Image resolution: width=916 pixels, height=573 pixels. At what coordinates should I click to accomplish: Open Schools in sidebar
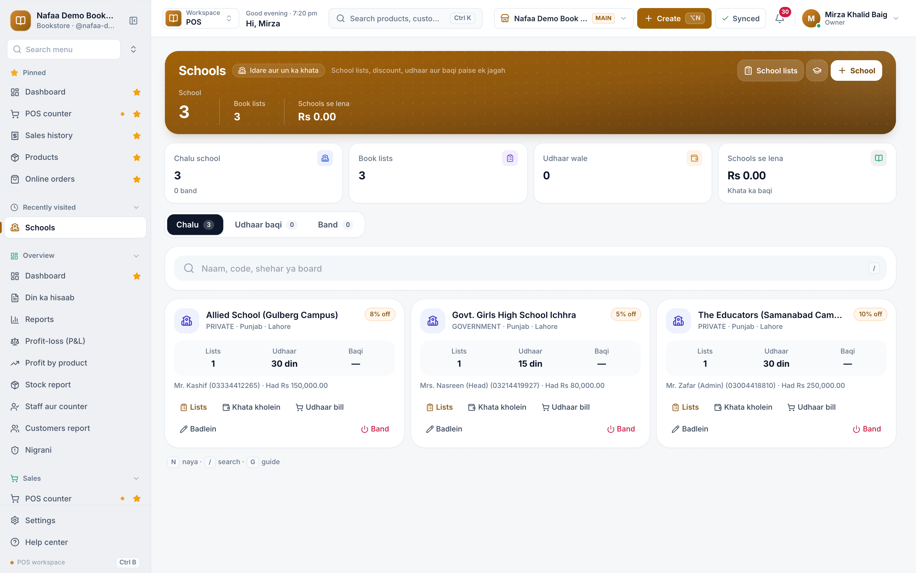[75, 227]
